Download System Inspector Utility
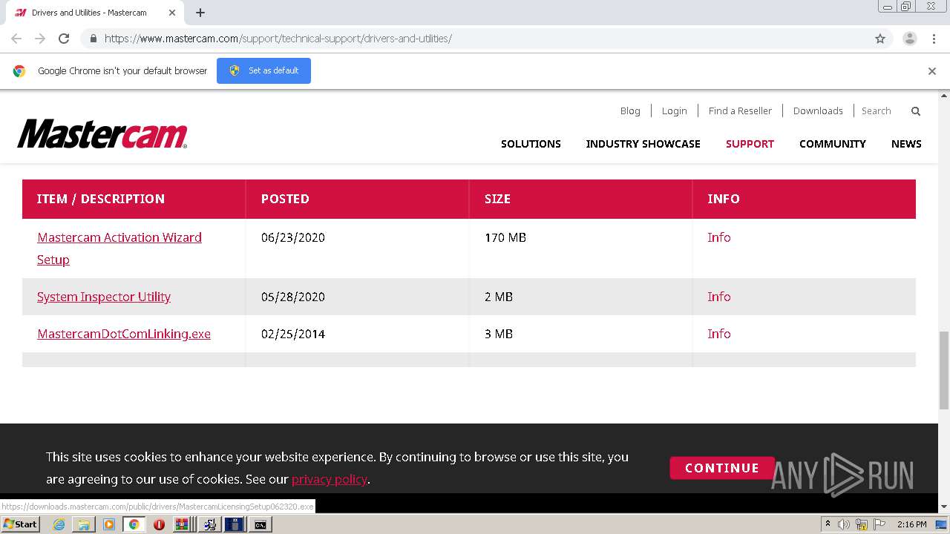The height and width of the screenshot is (534, 950). [x=104, y=297]
